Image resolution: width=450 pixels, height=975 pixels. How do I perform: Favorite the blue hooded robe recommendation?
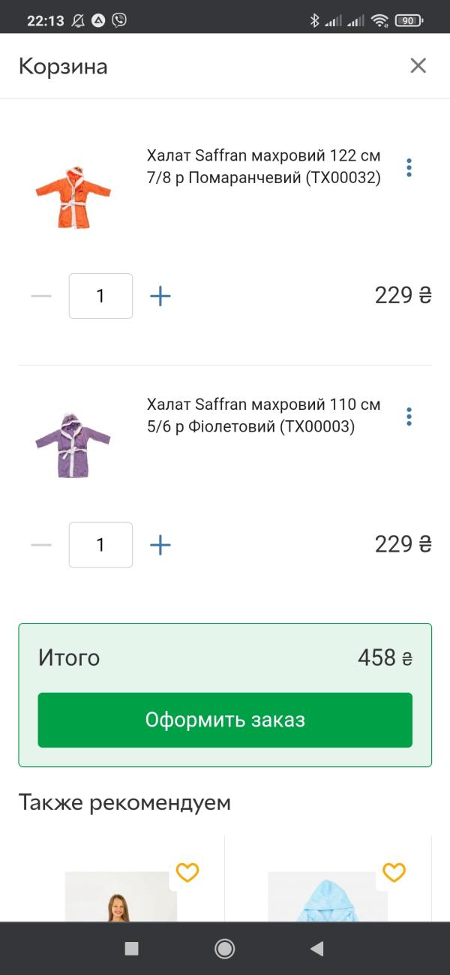394,872
